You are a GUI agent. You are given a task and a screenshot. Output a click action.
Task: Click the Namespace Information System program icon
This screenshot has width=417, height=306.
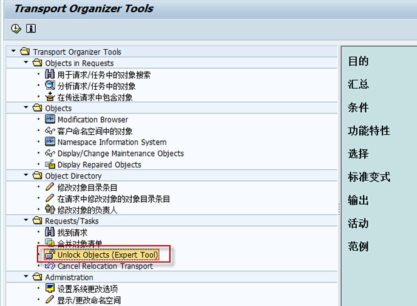50,141
